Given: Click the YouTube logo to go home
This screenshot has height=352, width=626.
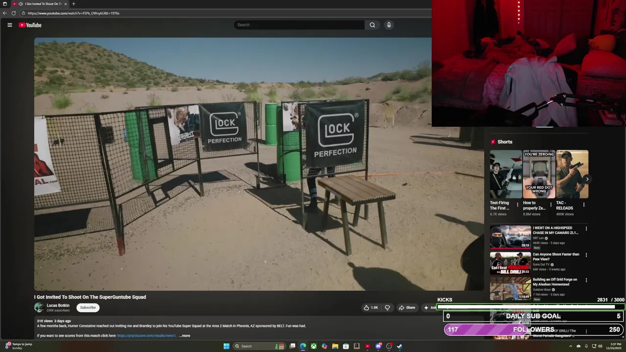Looking at the screenshot, I should [x=30, y=25].
